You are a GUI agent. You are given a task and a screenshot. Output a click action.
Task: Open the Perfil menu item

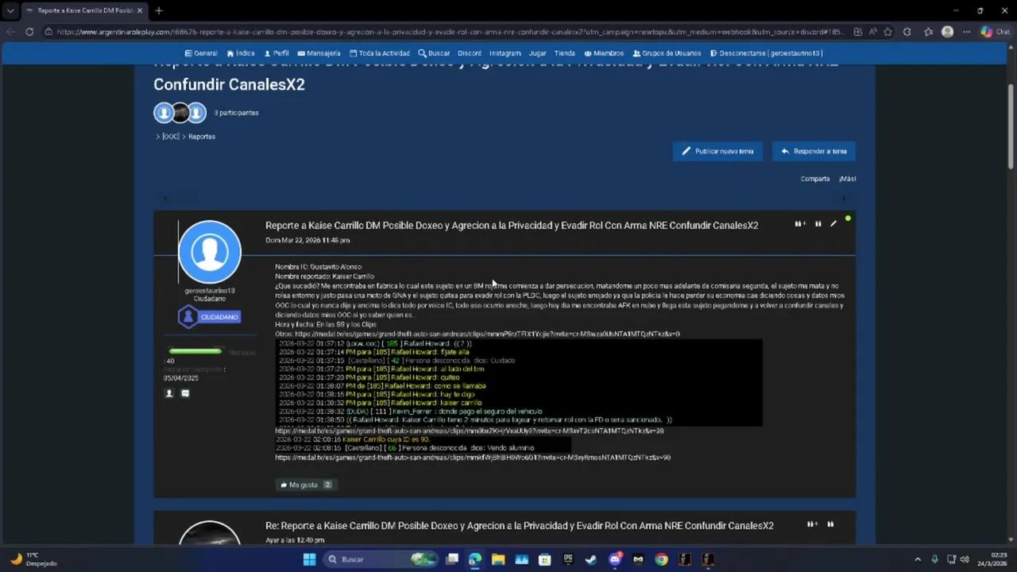[276, 53]
